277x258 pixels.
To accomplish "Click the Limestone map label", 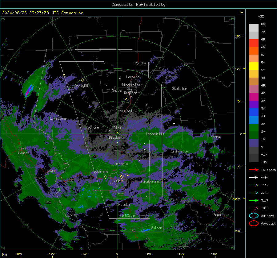I will 58,118.
